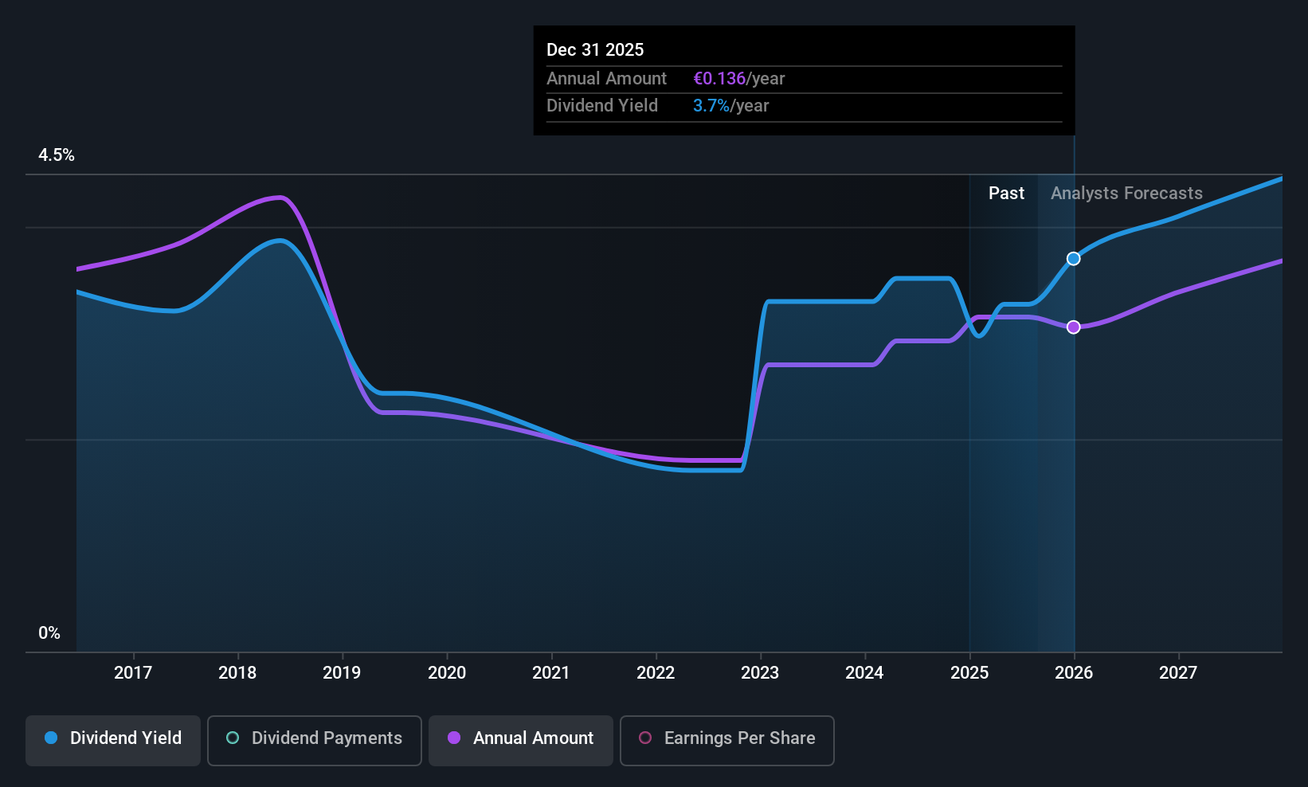Select the blue dividend yield data point
This screenshot has width=1308, height=787.
[1073, 258]
